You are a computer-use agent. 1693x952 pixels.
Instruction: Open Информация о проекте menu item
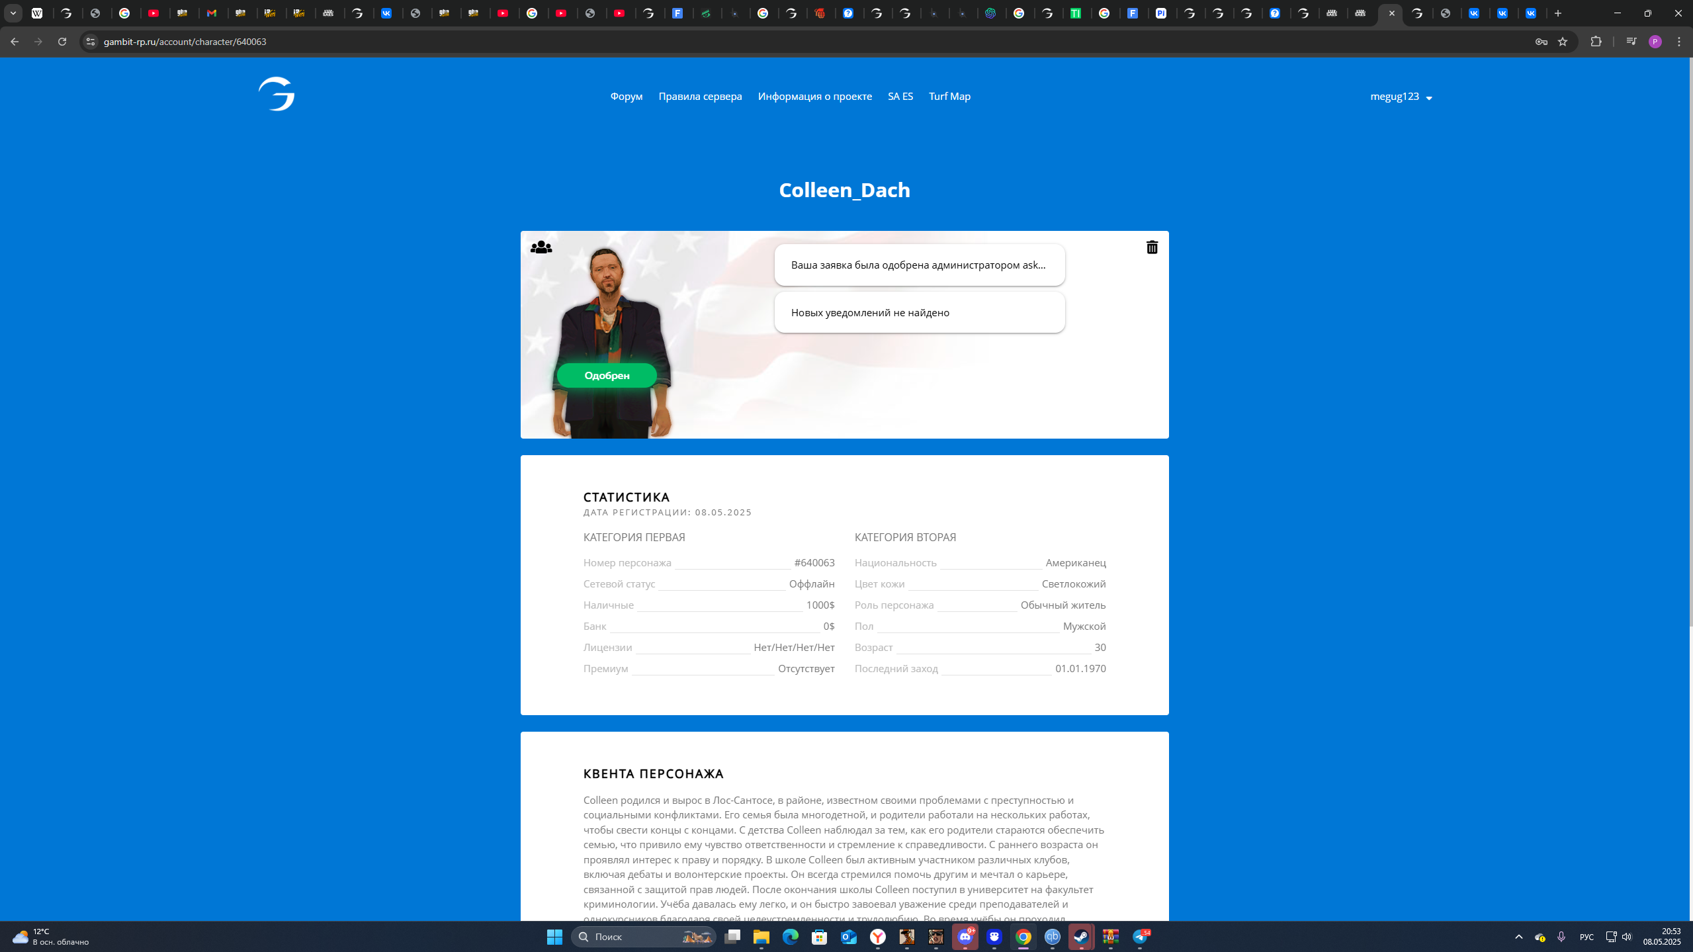click(815, 97)
